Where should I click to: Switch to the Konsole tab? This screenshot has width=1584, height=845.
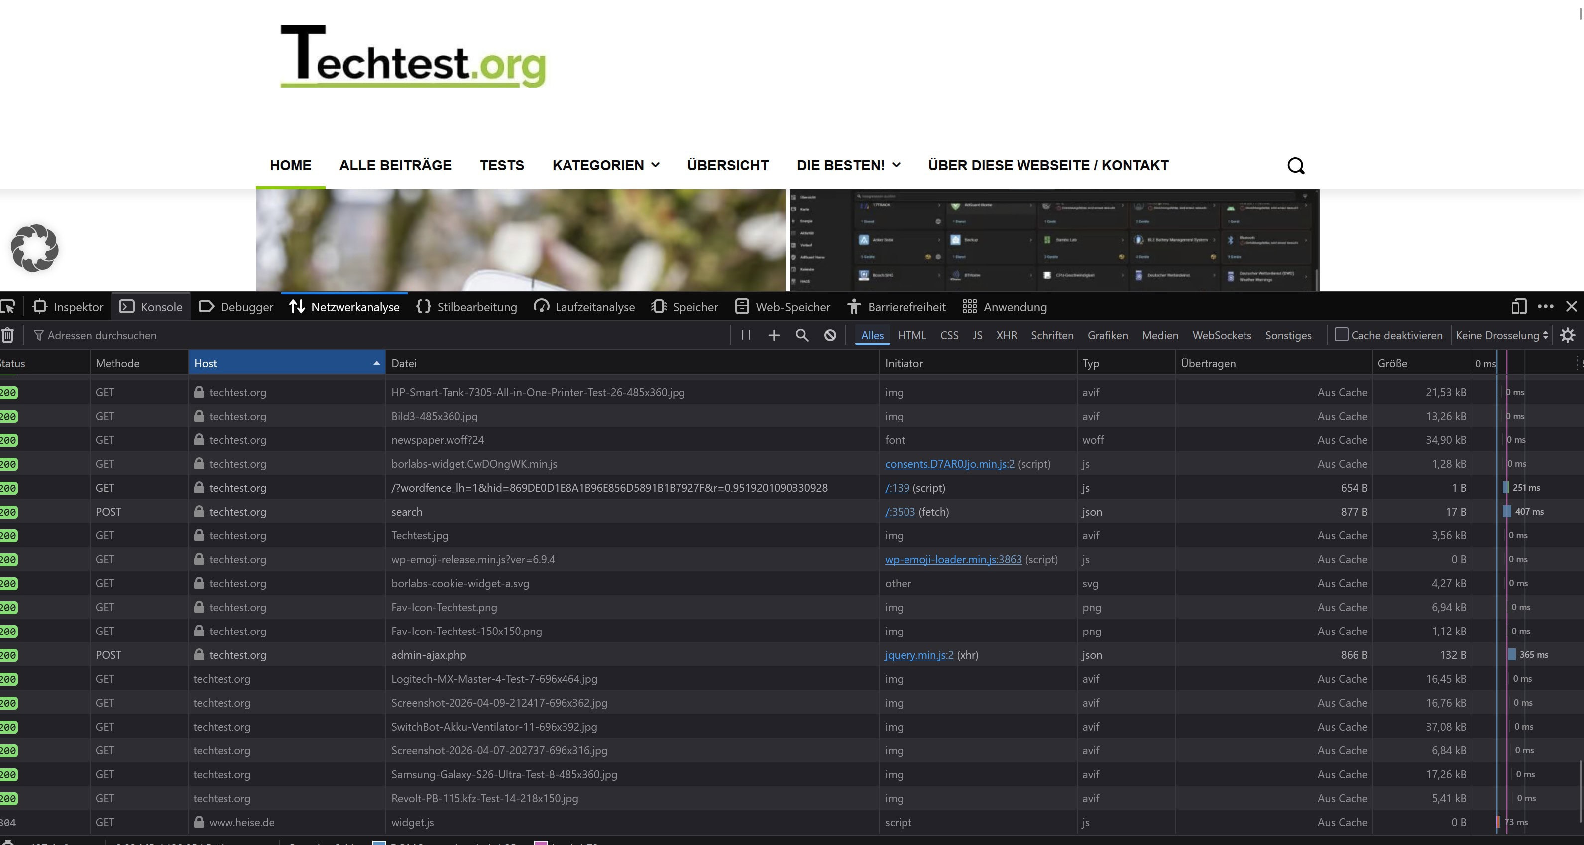(151, 307)
